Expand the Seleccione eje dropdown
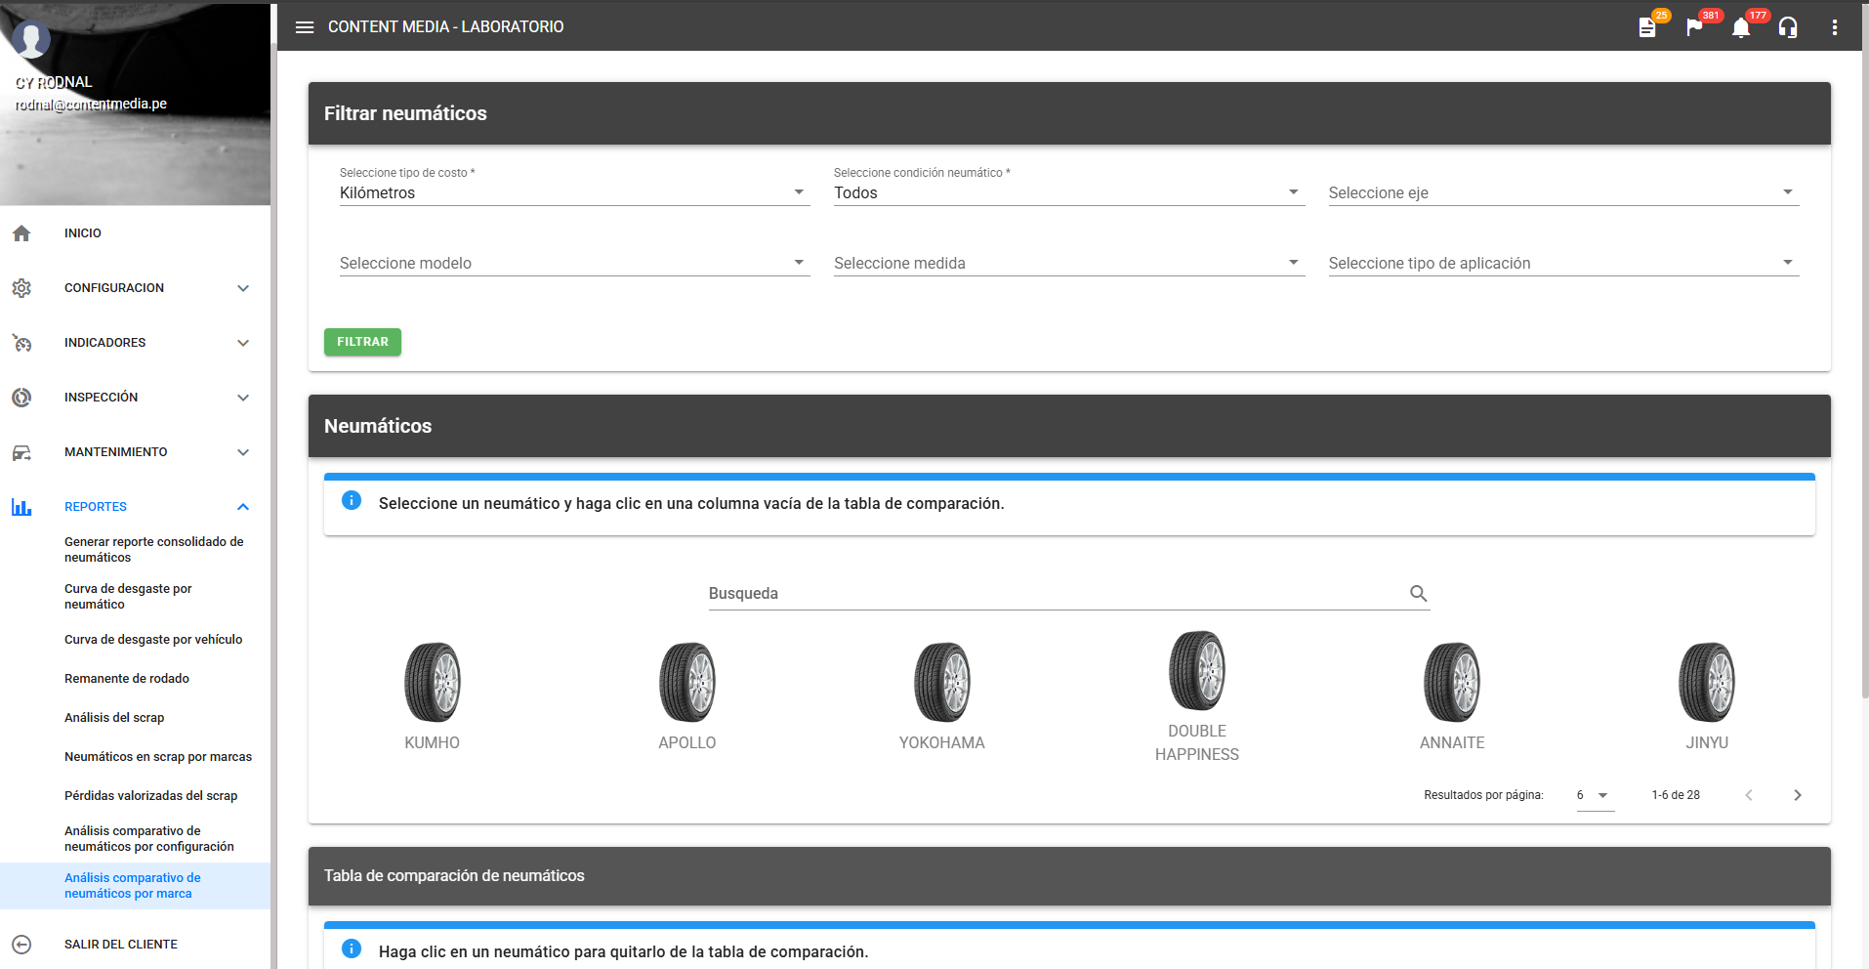This screenshot has height=969, width=1869. pos(1562,192)
